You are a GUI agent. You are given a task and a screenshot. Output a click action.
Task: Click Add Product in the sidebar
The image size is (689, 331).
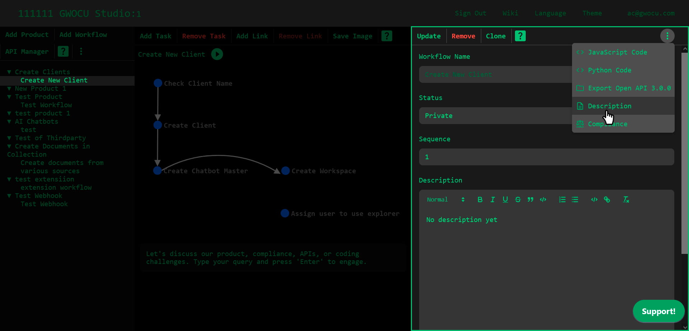click(x=27, y=34)
